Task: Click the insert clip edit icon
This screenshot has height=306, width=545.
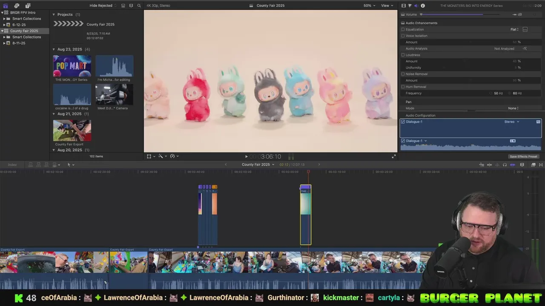Action: 38,164
